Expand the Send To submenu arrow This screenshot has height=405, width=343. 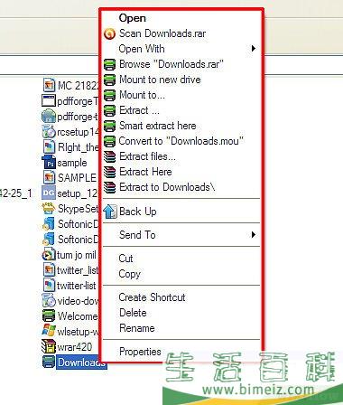[x=254, y=234]
